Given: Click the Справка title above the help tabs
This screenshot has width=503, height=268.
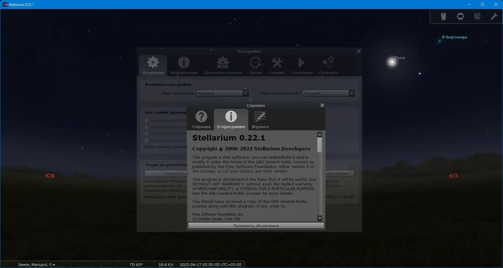Looking at the screenshot, I should click(256, 105).
